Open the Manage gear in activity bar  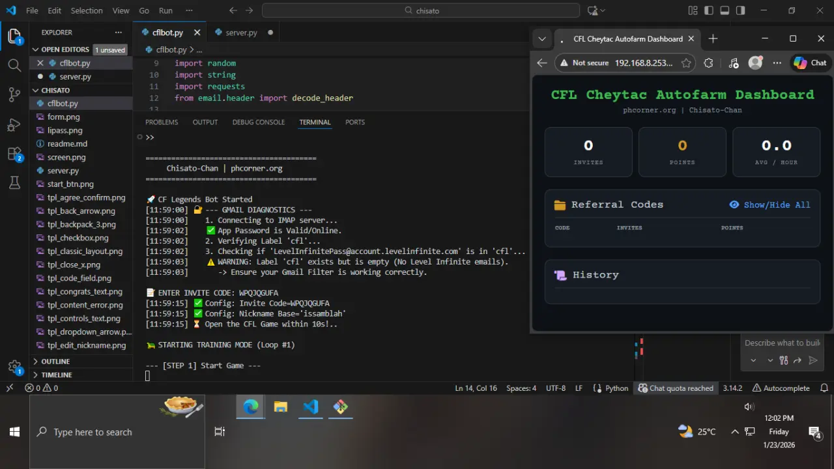click(x=14, y=367)
